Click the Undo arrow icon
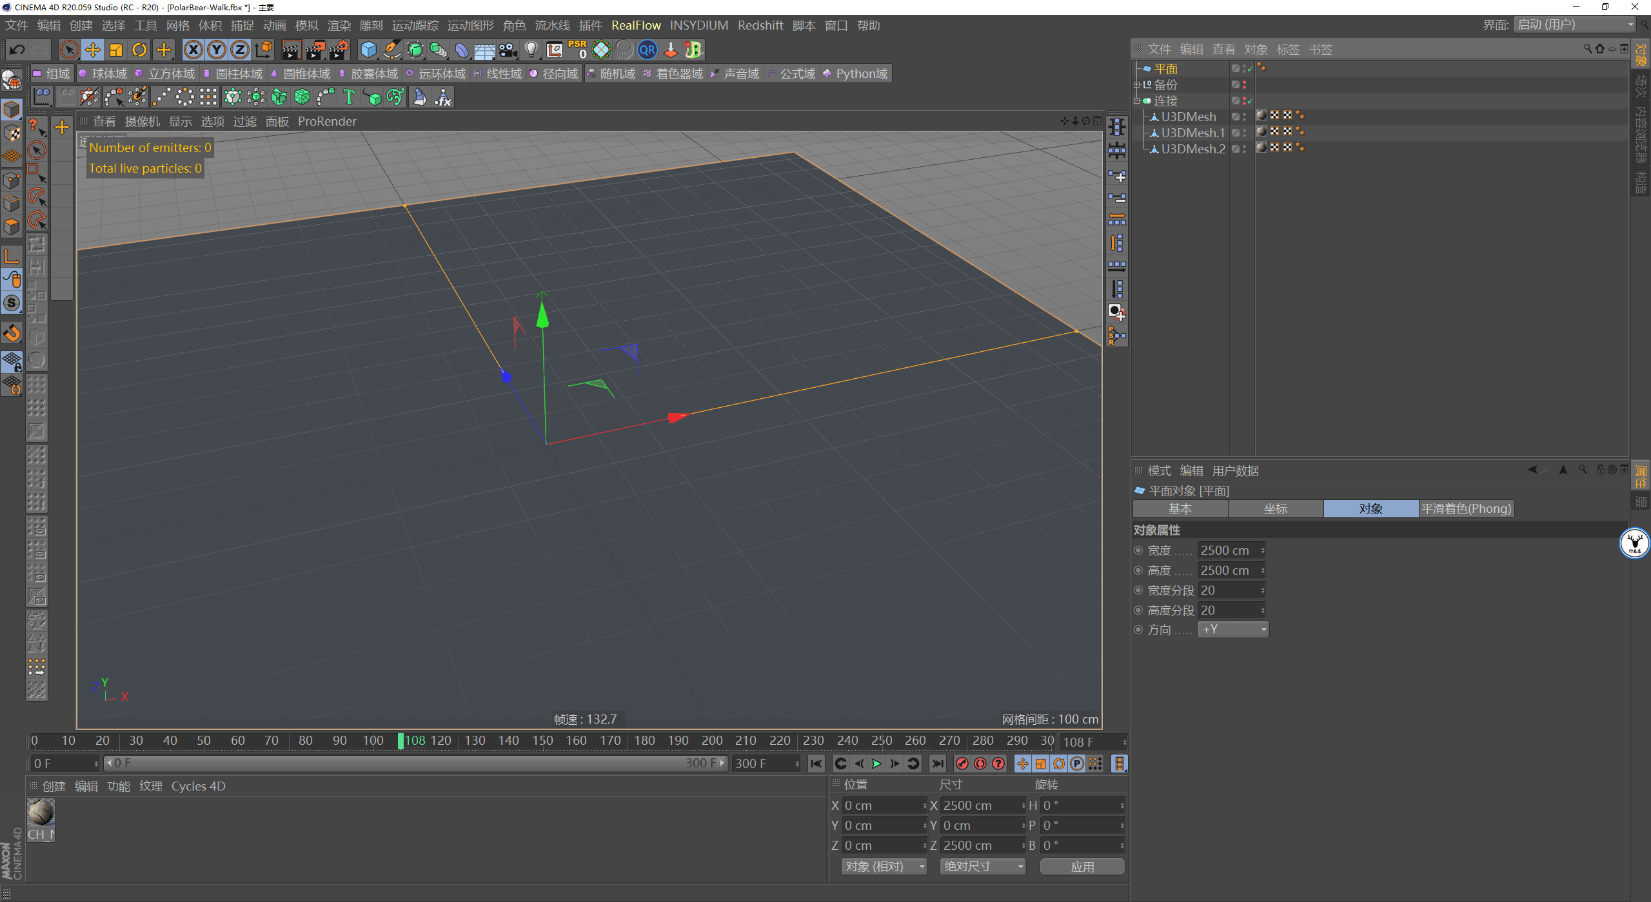The height and width of the screenshot is (902, 1651). (x=17, y=50)
